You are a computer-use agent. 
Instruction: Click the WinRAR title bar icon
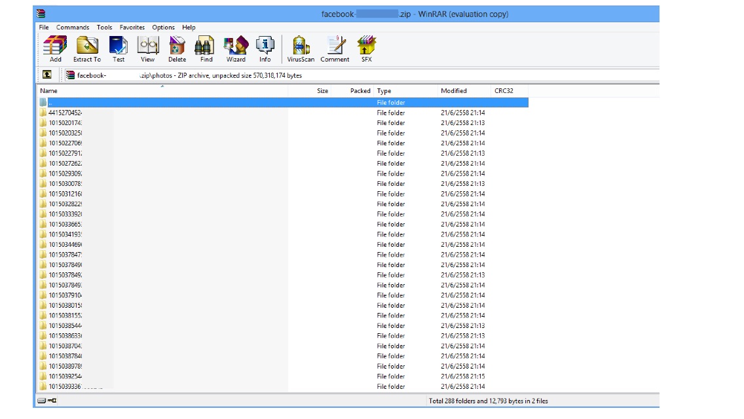pyautogui.click(x=41, y=14)
